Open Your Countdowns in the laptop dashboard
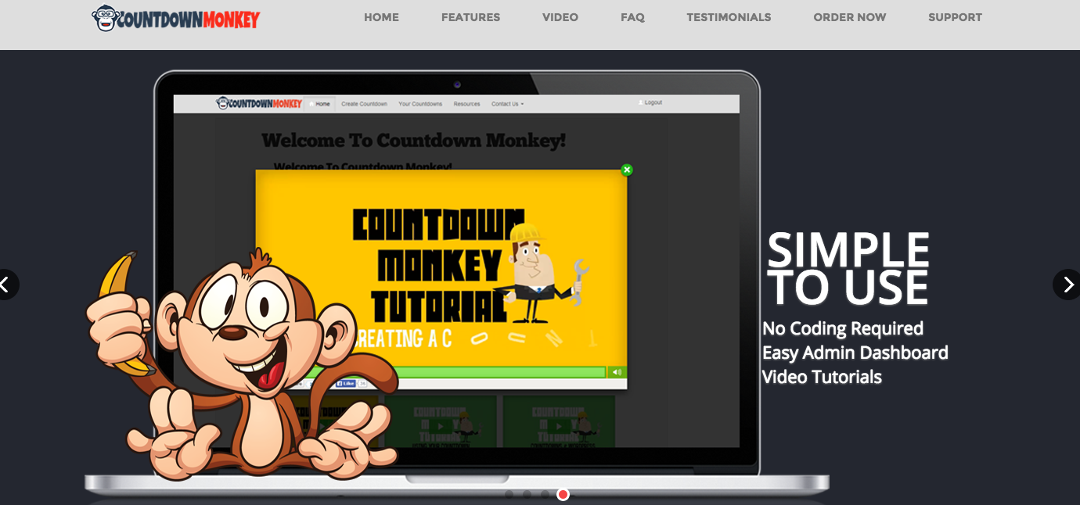Screen dimensions: 1080x505 [x=420, y=104]
